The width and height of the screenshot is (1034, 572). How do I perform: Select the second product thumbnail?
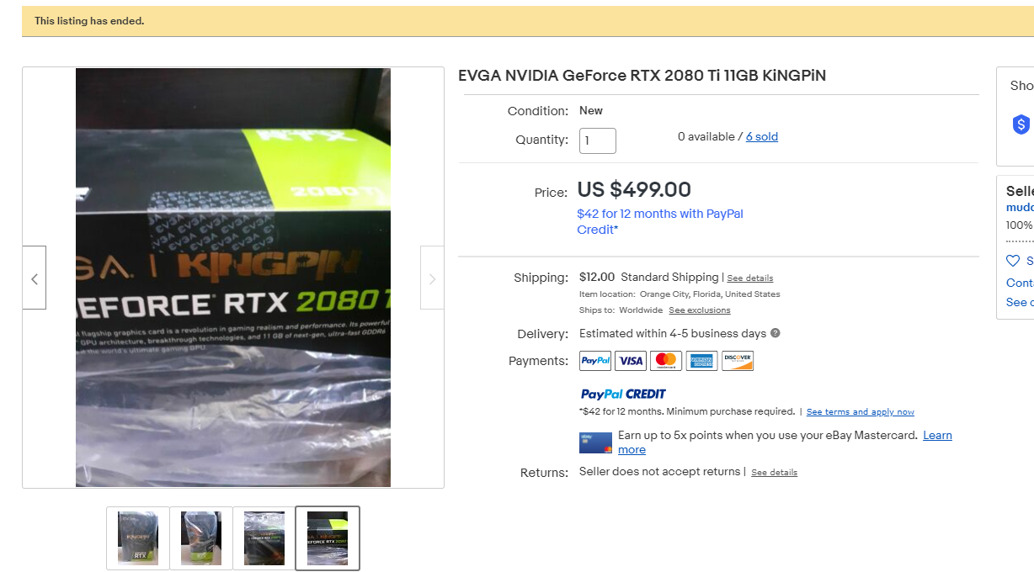click(201, 538)
